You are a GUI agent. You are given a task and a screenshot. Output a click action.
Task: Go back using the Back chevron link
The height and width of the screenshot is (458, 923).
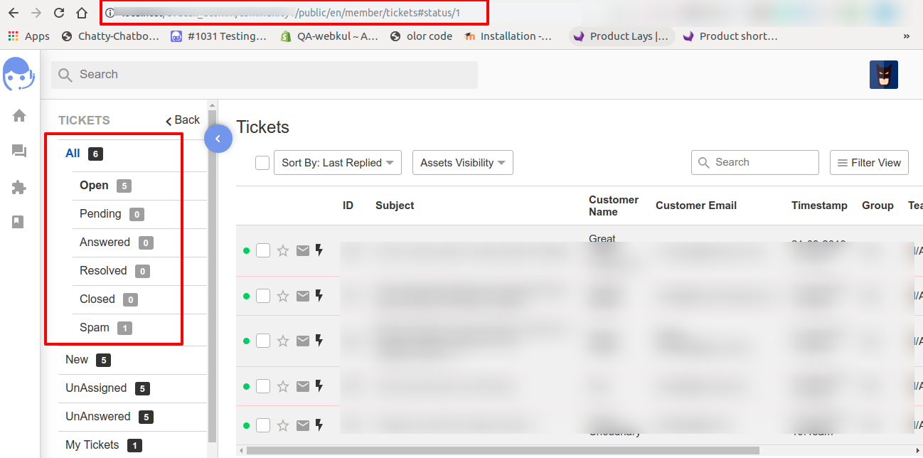[x=183, y=120]
